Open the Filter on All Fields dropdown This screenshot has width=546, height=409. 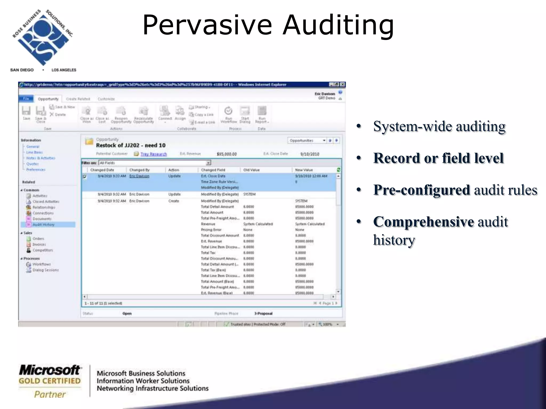(x=208, y=163)
